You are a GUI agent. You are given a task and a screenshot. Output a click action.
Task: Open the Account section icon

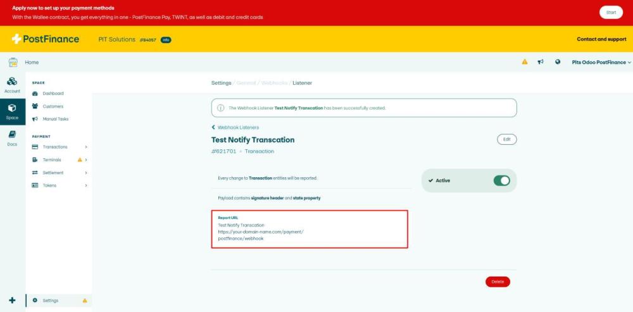(12, 81)
